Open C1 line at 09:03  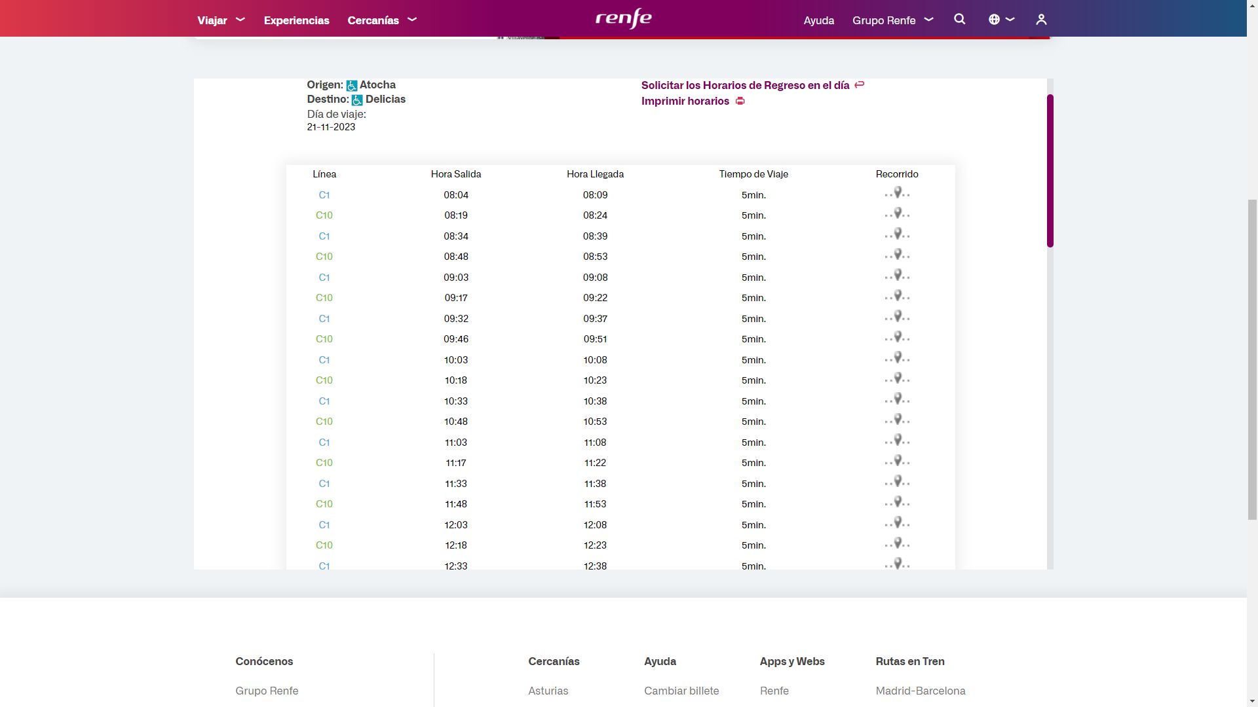[x=324, y=278]
